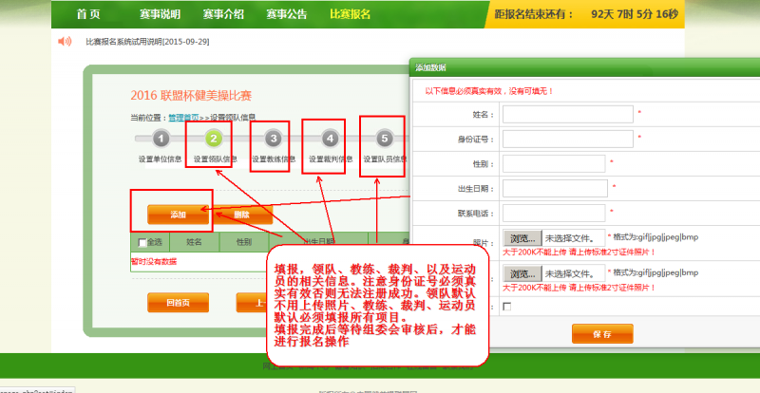Select step 1 circle 设置单位信息

tap(160, 139)
